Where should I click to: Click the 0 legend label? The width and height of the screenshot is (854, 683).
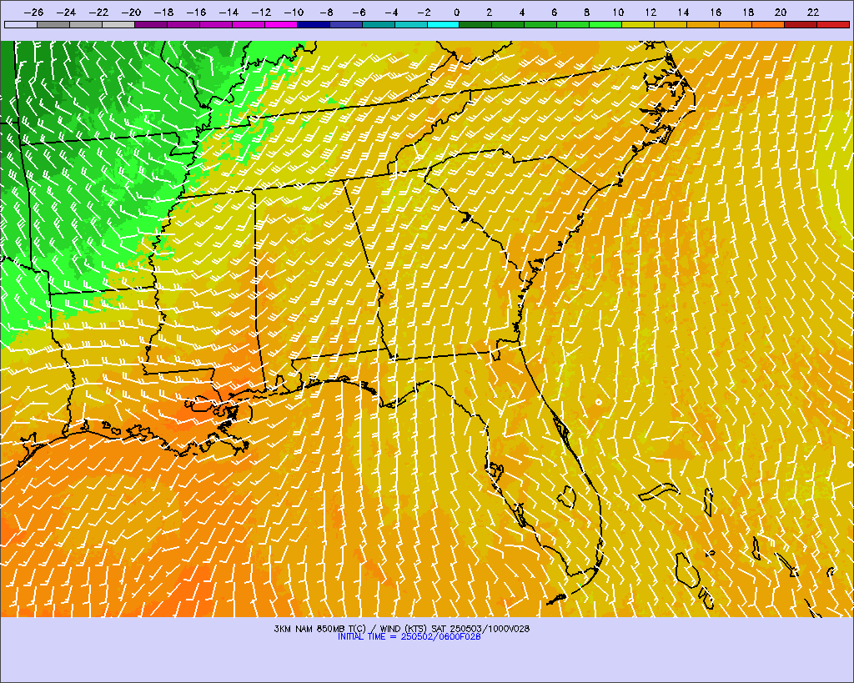click(456, 13)
